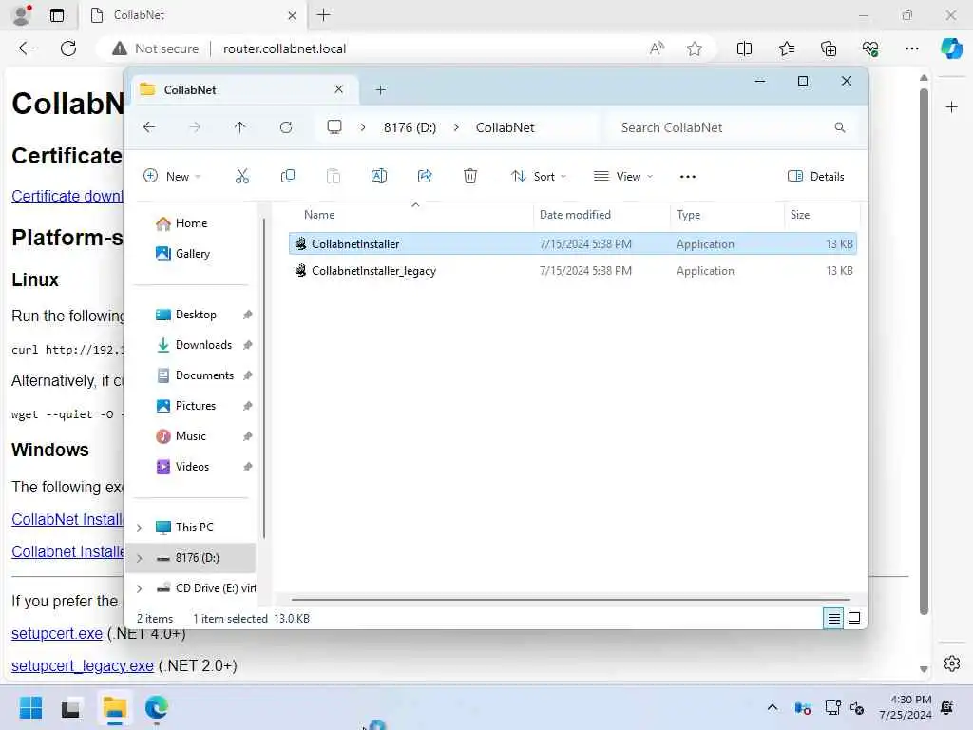Image resolution: width=973 pixels, height=730 pixels.
Task: Open Edge Favorites list icon
Action: (x=786, y=48)
